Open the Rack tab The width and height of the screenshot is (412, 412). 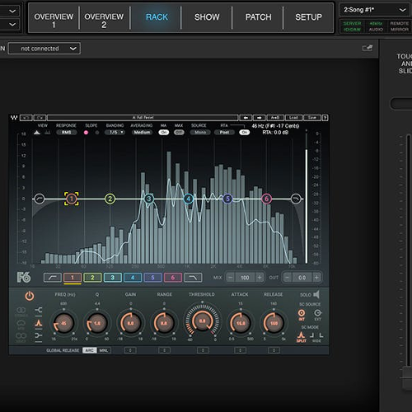coord(157,17)
